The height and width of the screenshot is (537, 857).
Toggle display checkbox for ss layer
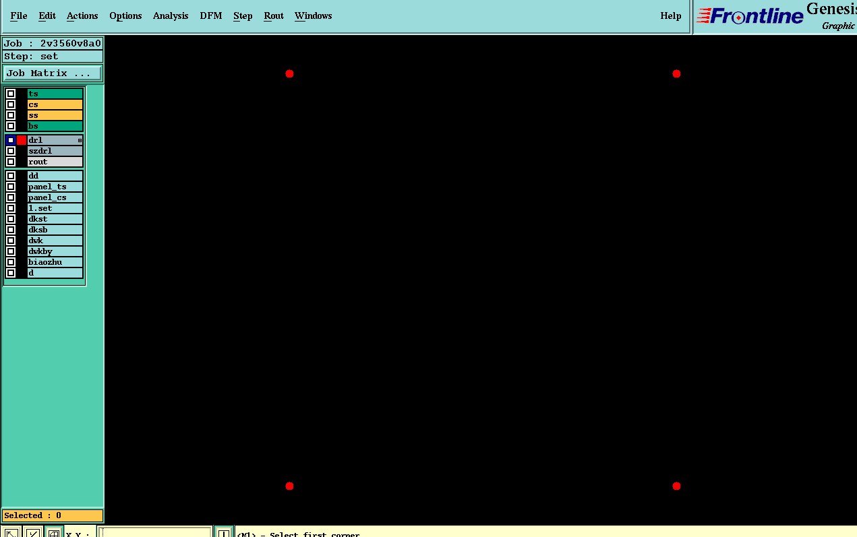click(x=11, y=115)
